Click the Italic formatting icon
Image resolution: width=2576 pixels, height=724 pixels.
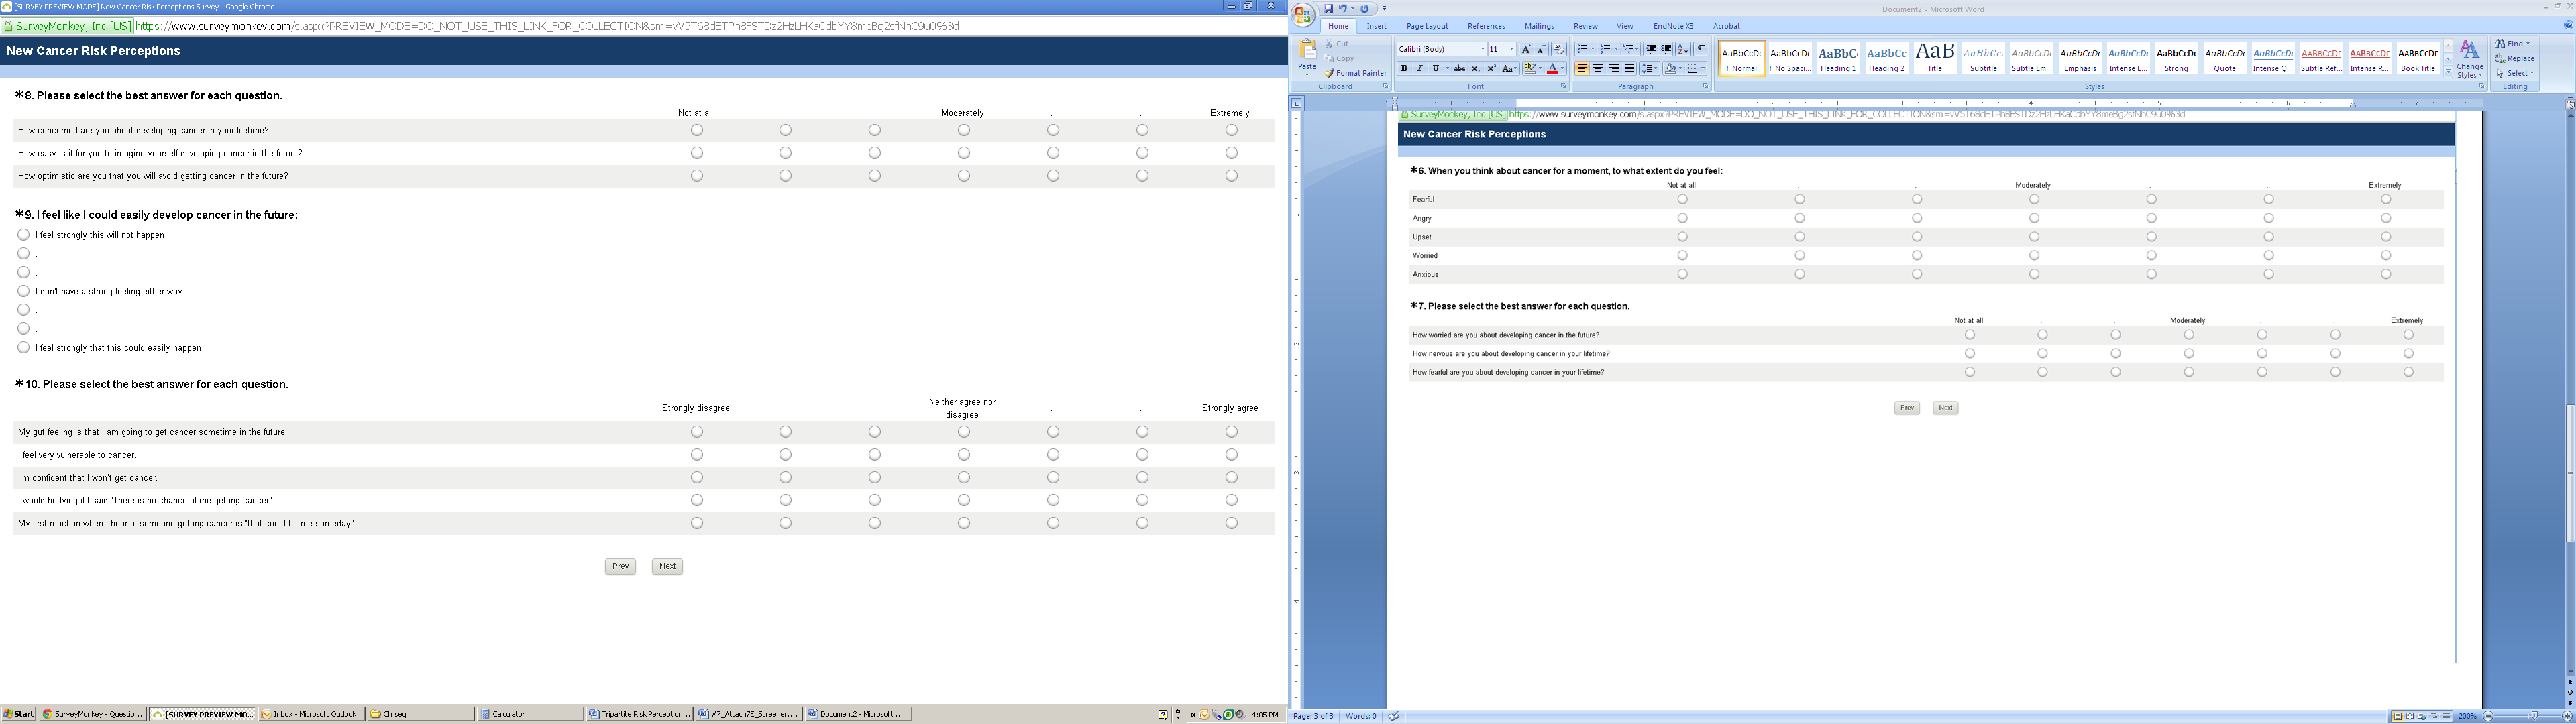coord(1419,69)
